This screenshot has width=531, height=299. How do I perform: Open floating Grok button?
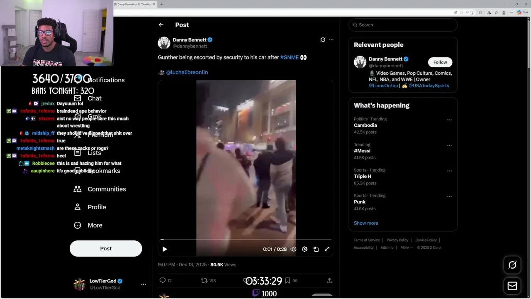point(512,265)
